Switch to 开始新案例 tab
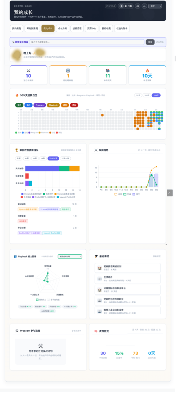The width and height of the screenshot is (176, 394). 32,28
